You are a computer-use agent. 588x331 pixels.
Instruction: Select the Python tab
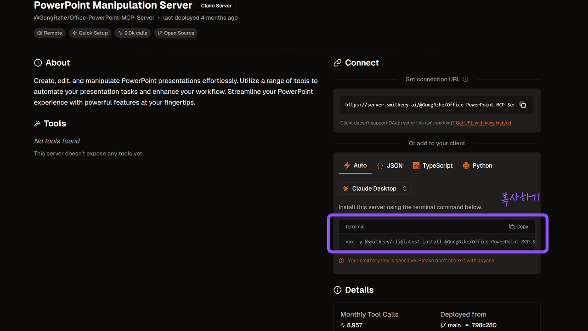point(477,165)
